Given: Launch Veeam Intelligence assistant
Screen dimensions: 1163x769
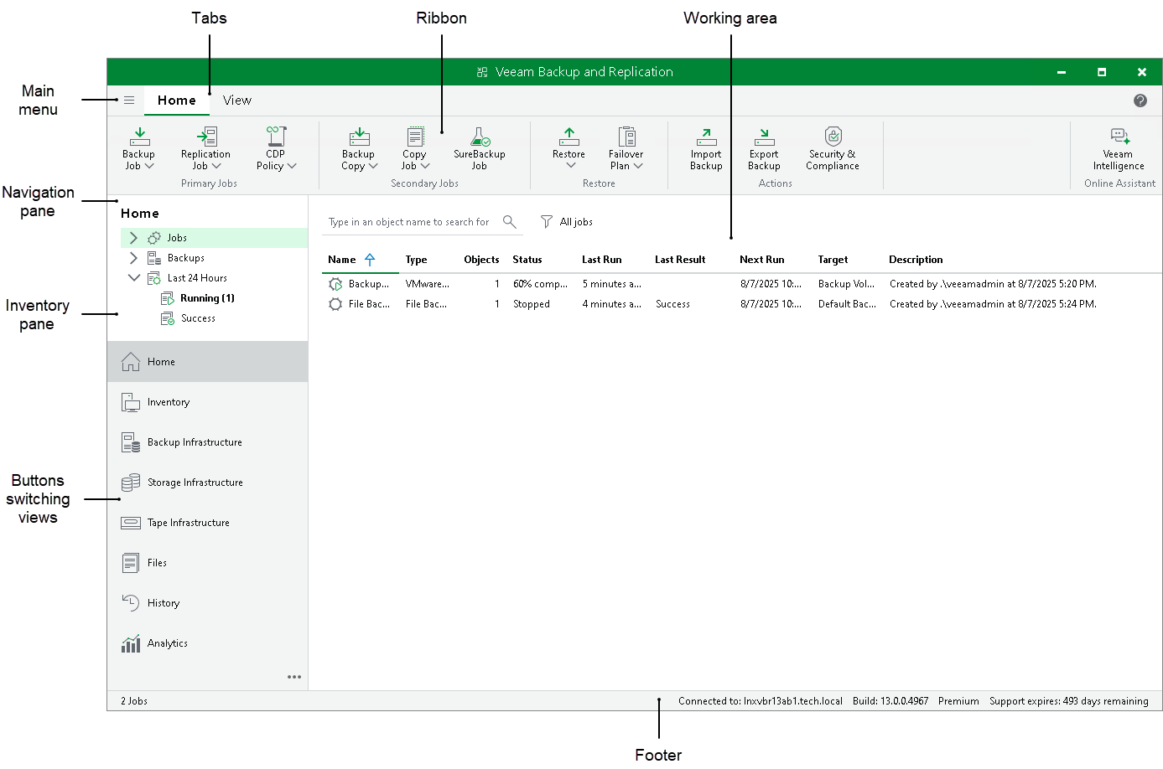Looking at the screenshot, I should (x=1119, y=137).
